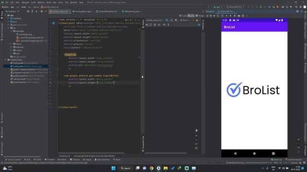Switch editor to Split view mode
The width and height of the screenshot is (307, 172).
191,16
